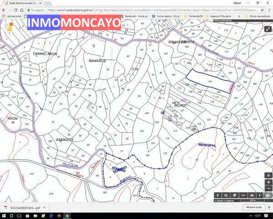
Task: Click the 'MUNICIPAL' boundary label
Action: pos(207,145)
